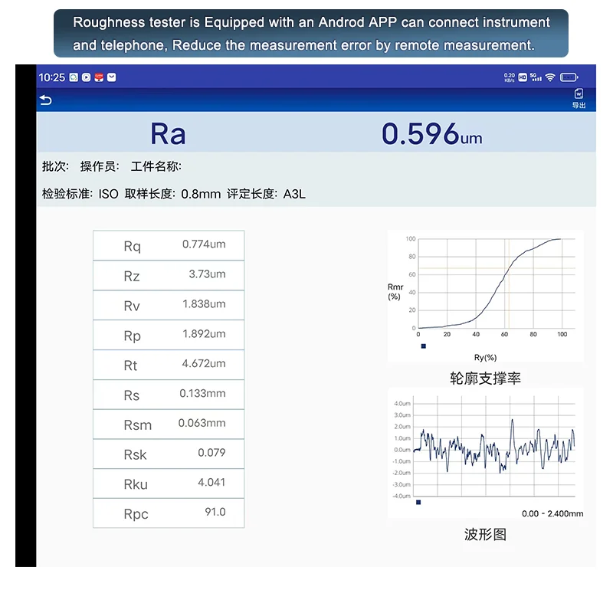Screen dimensions: 613x613
Task: Tap the battery indicator in the status bar
Action: tap(567, 77)
